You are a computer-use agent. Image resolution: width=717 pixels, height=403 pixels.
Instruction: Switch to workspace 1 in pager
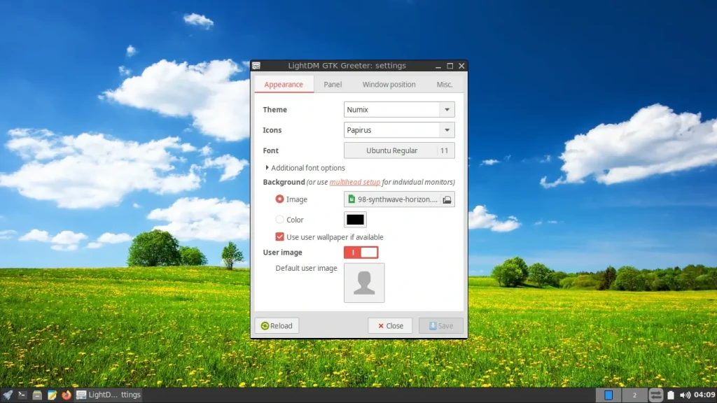(x=608, y=395)
